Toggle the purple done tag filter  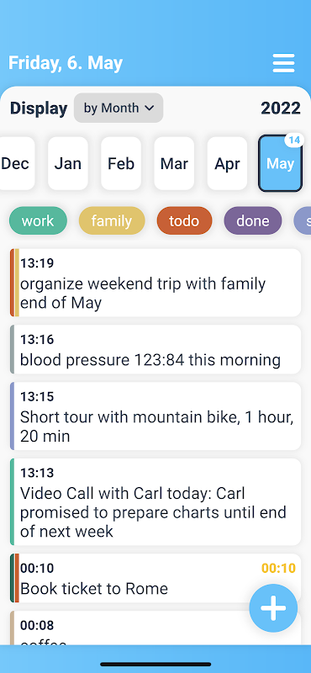tap(253, 220)
